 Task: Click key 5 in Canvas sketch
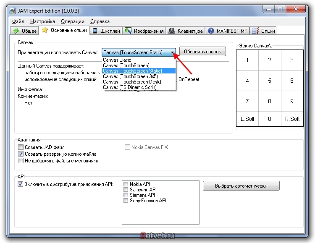click(270, 81)
